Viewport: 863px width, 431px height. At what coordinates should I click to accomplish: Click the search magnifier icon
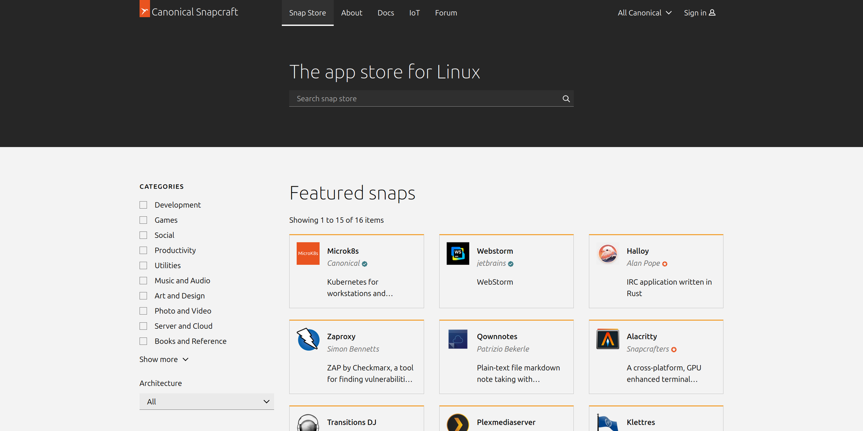pyautogui.click(x=566, y=99)
